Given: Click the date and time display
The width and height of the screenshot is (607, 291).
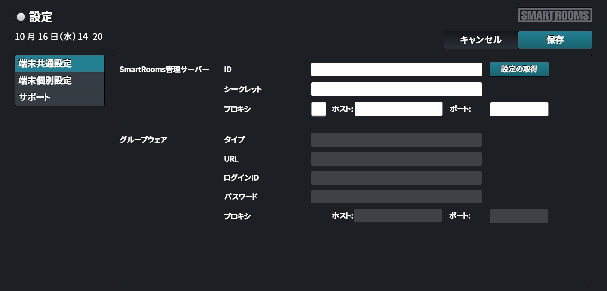Looking at the screenshot, I should [x=59, y=37].
